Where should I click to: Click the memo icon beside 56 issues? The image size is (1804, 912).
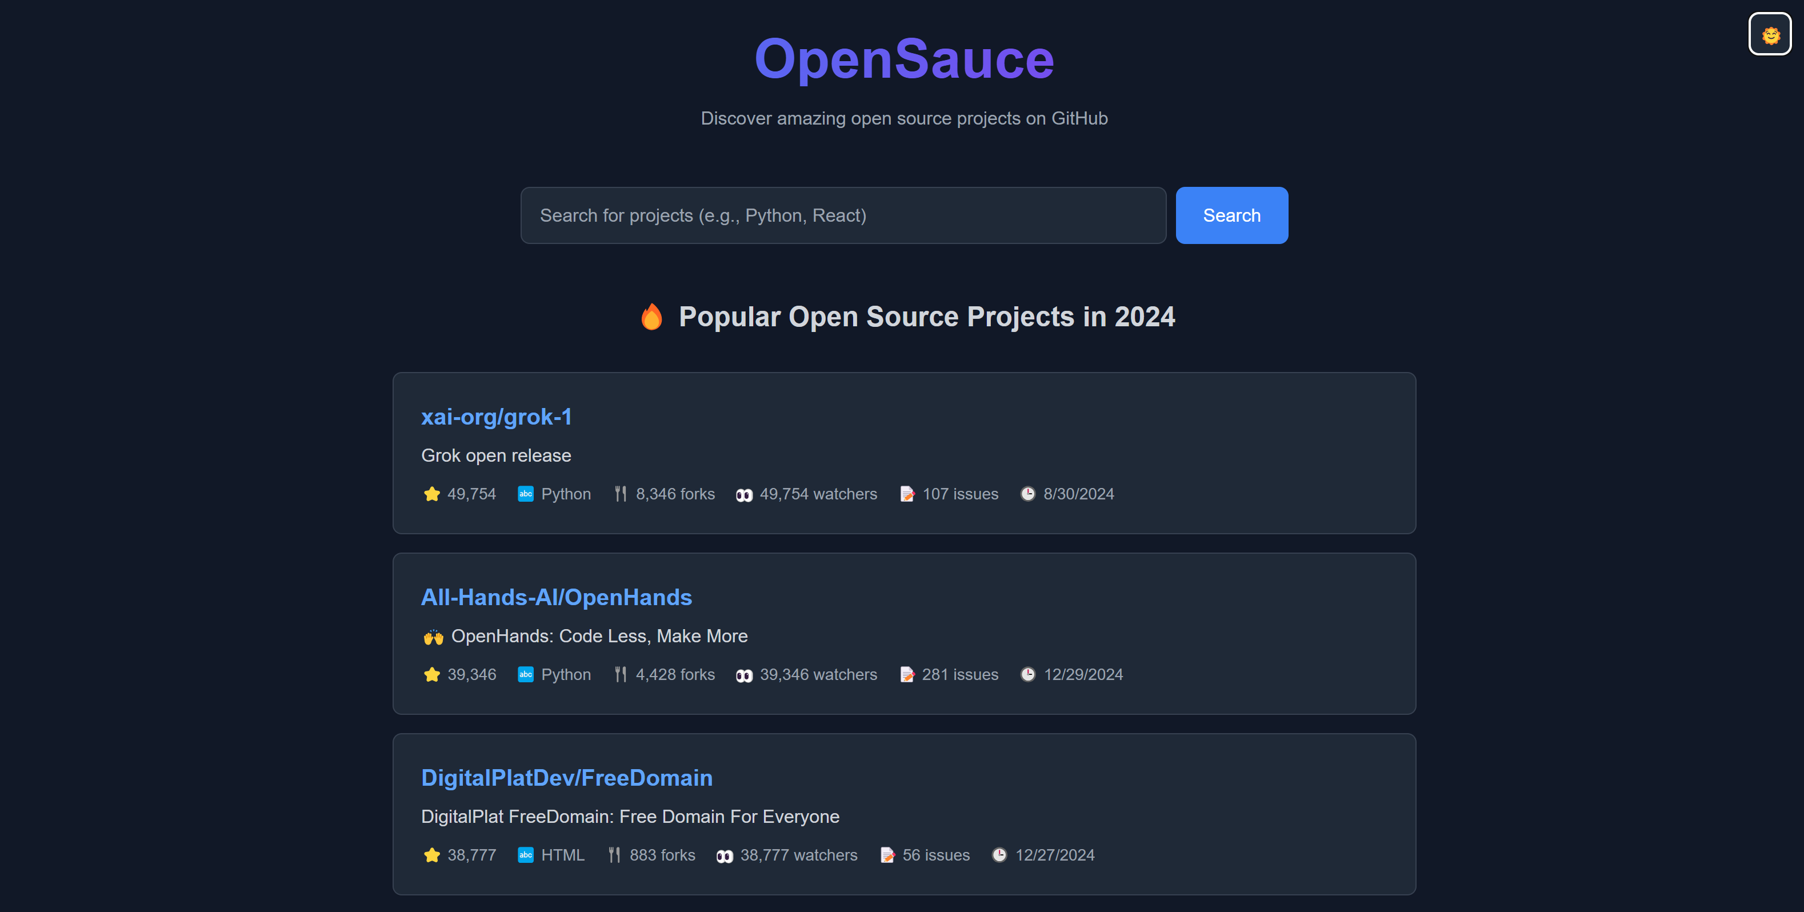(x=887, y=855)
